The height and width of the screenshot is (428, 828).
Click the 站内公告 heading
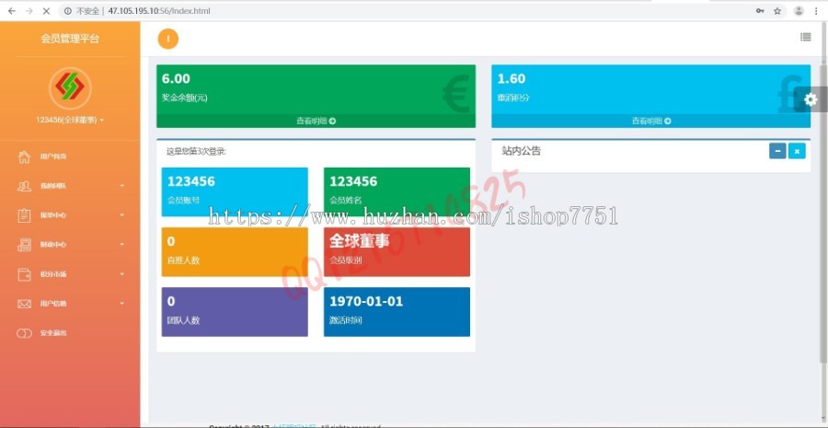pos(522,151)
